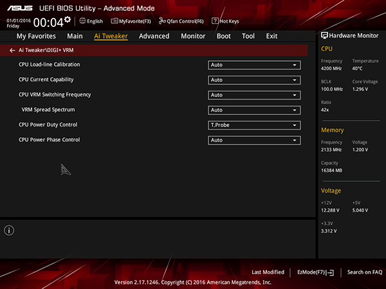Open VRM Spread Spectrum dropdown

(x=254, y=110)
